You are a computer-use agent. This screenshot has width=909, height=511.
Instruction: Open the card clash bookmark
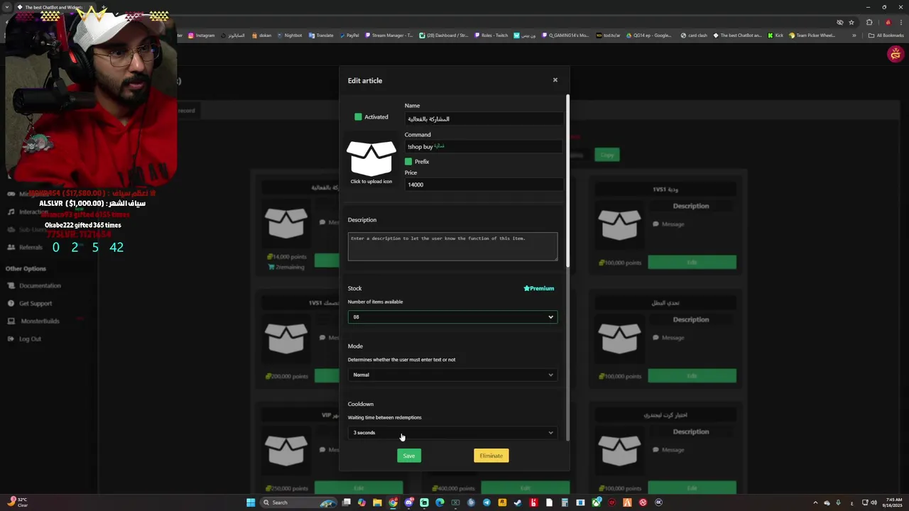tap(694, 35)
